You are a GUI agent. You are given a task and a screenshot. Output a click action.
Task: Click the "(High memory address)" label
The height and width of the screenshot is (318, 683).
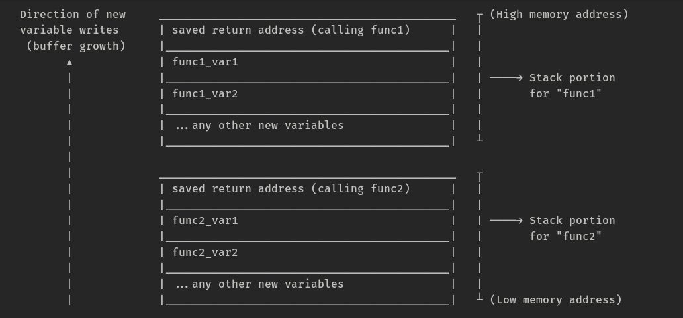[x=559, y=15]
